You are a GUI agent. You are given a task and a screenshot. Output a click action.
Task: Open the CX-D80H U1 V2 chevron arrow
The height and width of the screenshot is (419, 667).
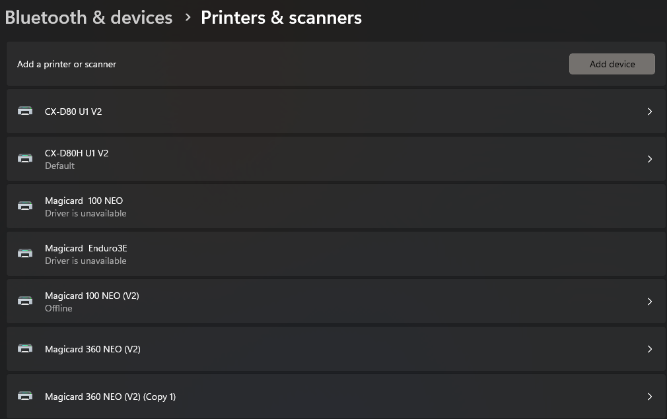pos(650,159)
